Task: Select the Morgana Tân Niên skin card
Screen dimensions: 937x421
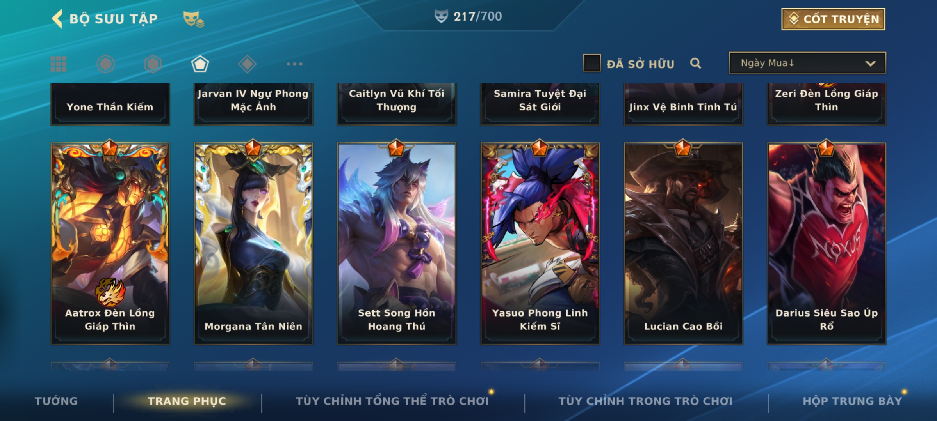Action: [x=253, y=244]
